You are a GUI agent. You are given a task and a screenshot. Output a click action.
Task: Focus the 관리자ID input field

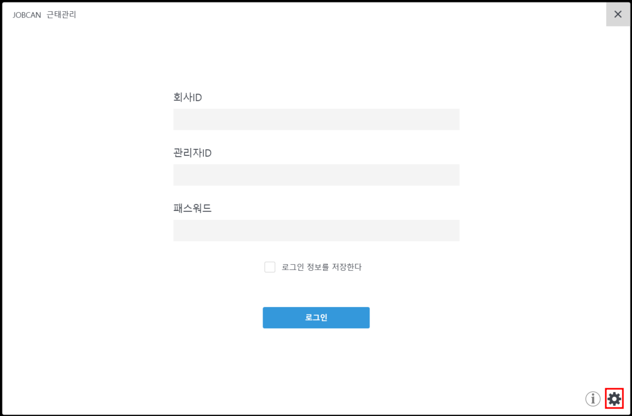tap(316, 175)
